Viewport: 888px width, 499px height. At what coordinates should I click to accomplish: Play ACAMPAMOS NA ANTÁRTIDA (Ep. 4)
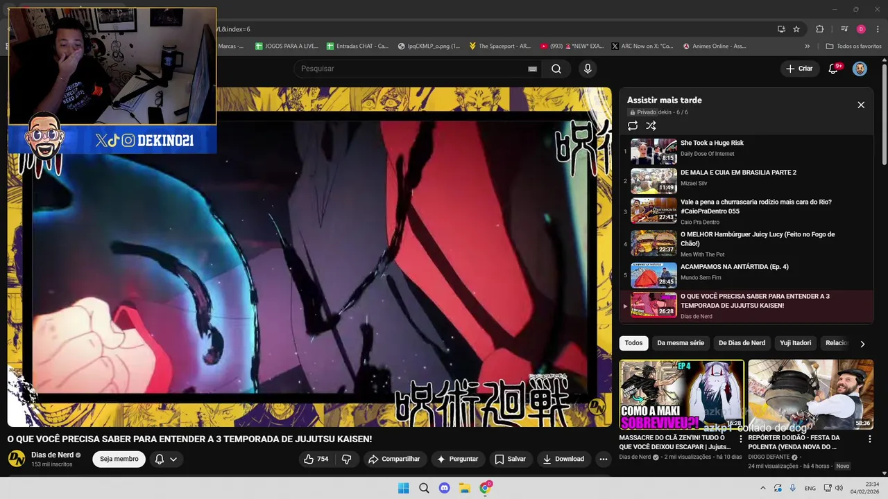tap(746, 274)
